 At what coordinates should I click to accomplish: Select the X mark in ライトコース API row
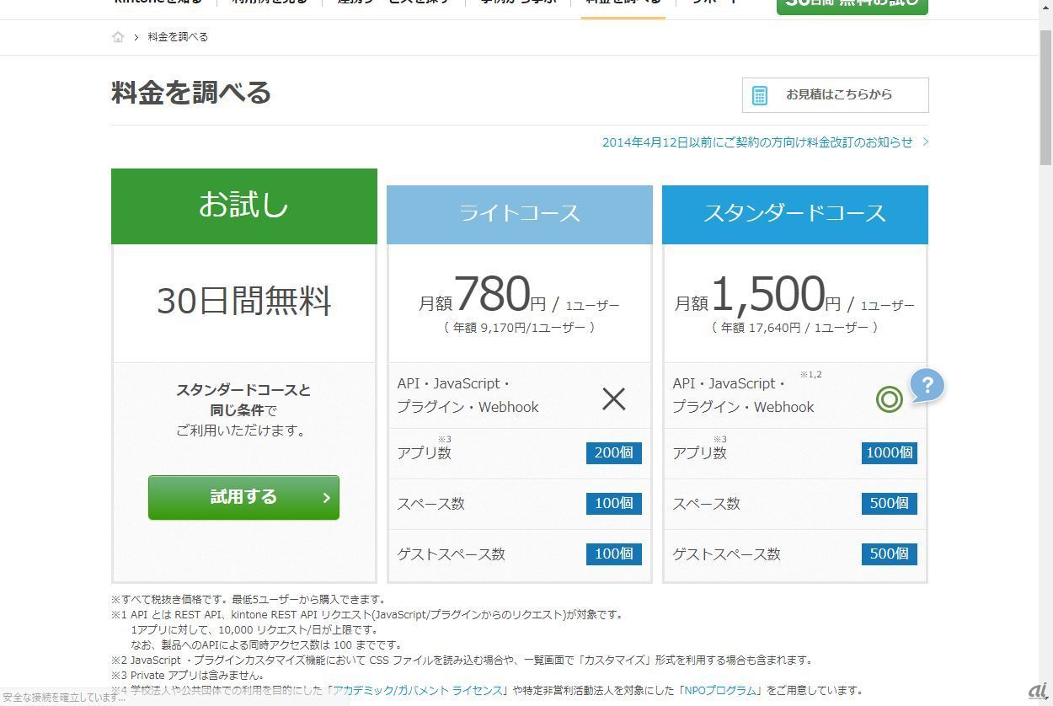[x=614, y=398]
